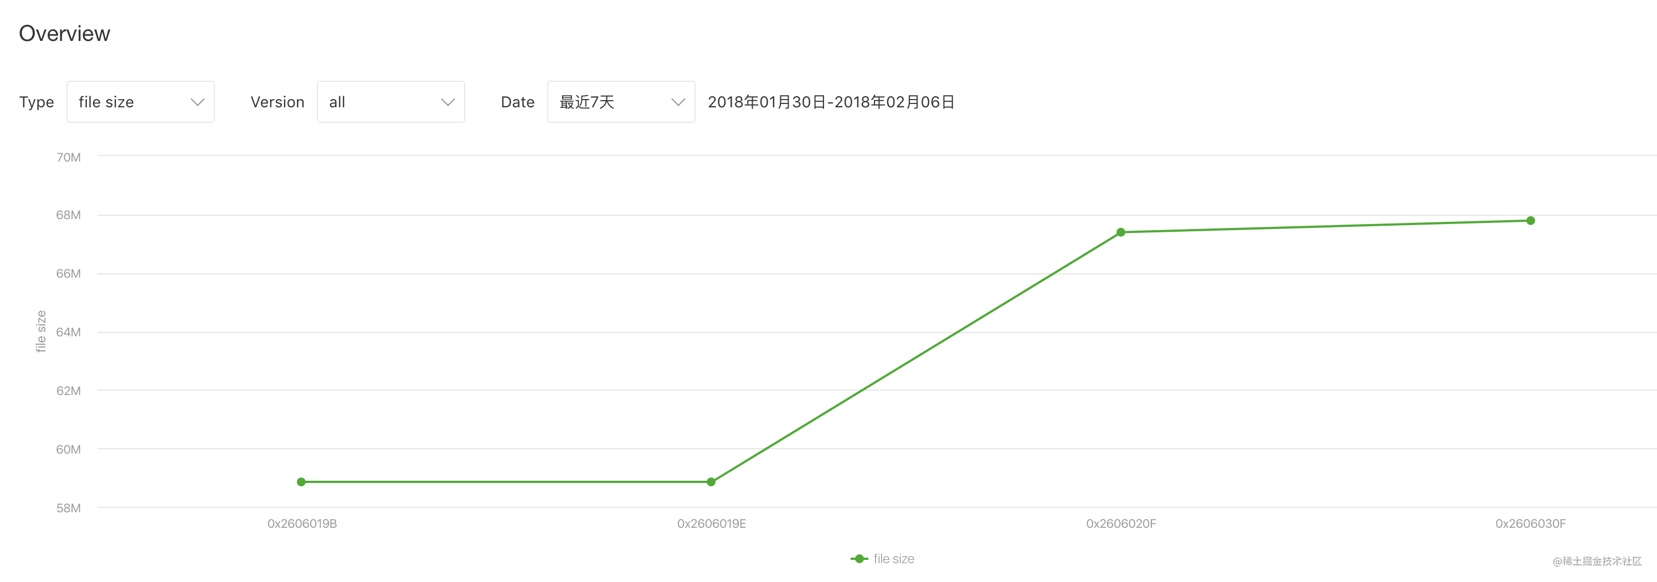Select the data point for 0x2606019E
This screenshot has height=582, width=1657.
pos(711,482)
